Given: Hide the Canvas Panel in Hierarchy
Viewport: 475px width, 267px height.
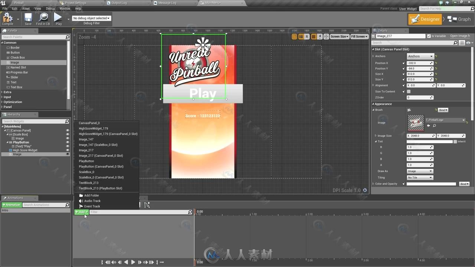Looking at the screenshot, I should tap(68, 131).
